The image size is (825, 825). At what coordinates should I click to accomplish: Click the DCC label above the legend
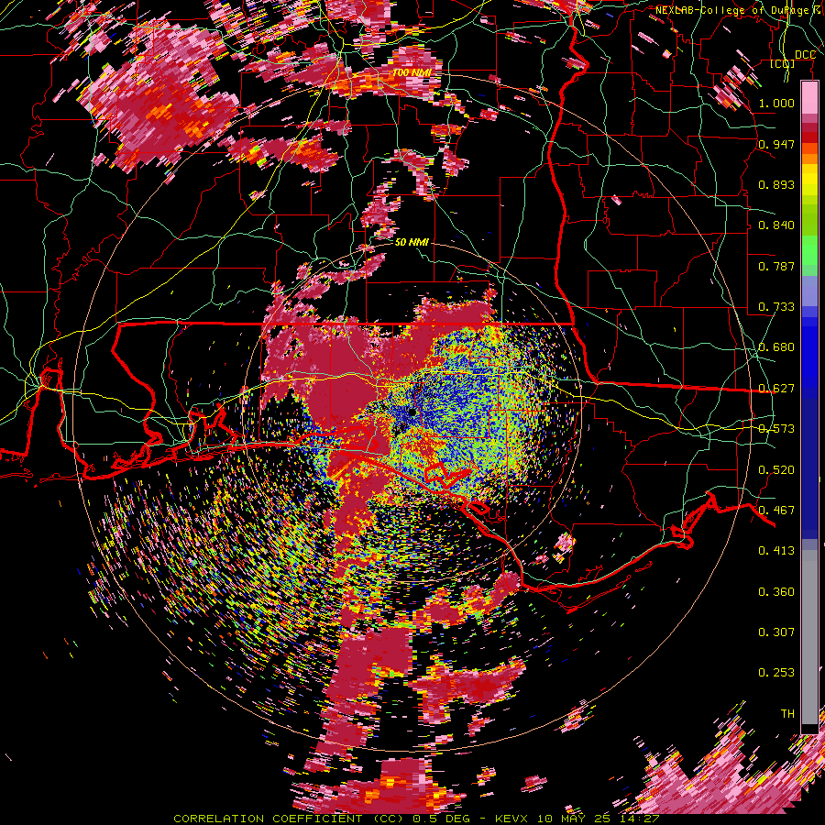(805, 55)
